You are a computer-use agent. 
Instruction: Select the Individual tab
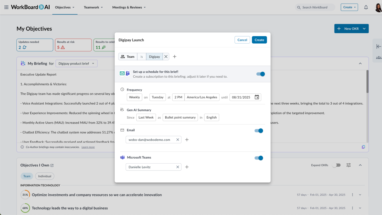pos(45,176)
